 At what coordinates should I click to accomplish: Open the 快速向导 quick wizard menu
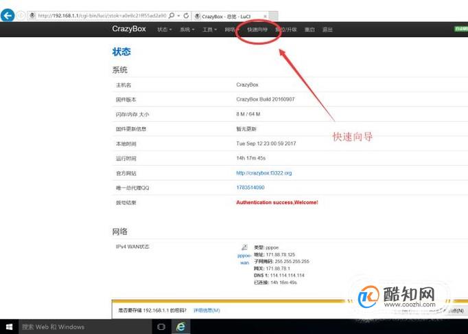coord(257,30)
